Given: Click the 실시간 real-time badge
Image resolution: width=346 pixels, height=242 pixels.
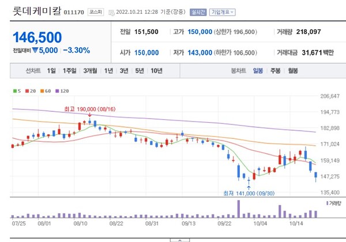Looking at the screenshot, I should pyautogui.click(x=198, y=12).
